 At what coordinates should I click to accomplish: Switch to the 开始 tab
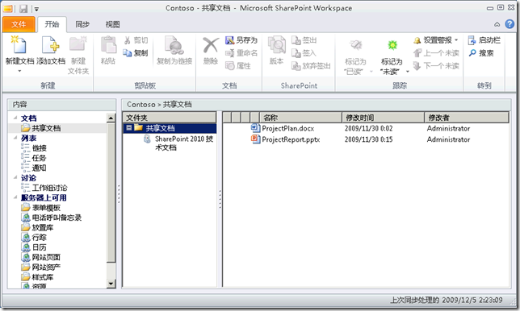[x=52, y=24]
